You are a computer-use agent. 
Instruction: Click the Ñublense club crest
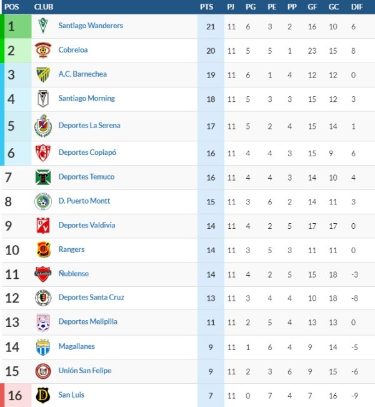(x=42, y=274)
